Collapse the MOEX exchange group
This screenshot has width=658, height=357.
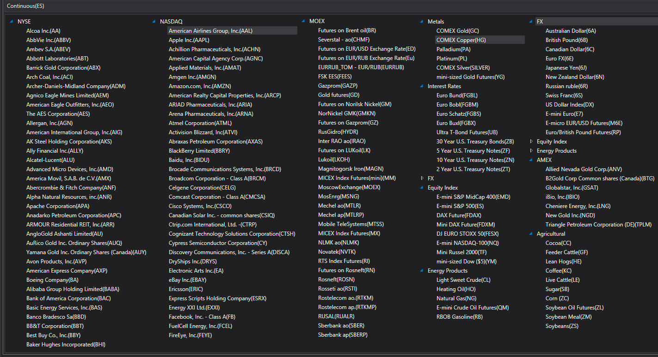[303, 21]
